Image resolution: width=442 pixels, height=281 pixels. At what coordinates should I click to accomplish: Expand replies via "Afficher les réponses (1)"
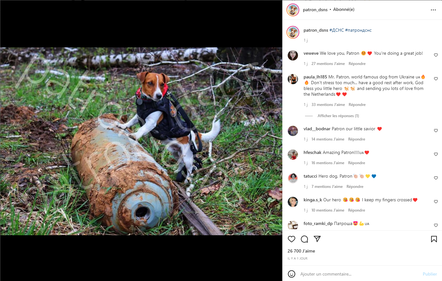pos(338,116)
